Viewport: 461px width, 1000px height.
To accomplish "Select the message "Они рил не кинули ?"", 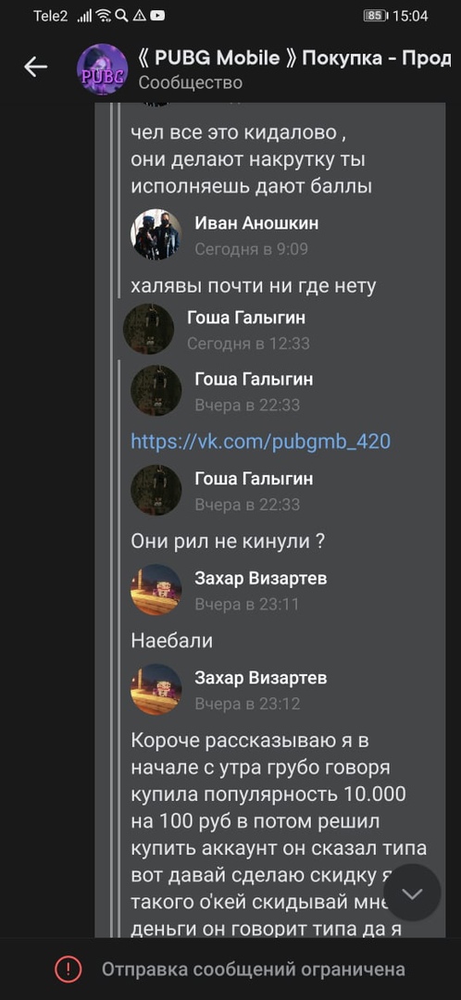I will click(x=230, y=542).
